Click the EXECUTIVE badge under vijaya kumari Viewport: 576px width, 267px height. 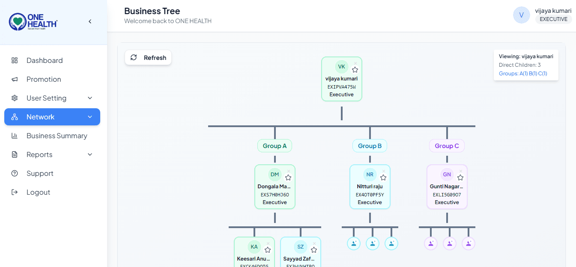[x=553, y=19]
